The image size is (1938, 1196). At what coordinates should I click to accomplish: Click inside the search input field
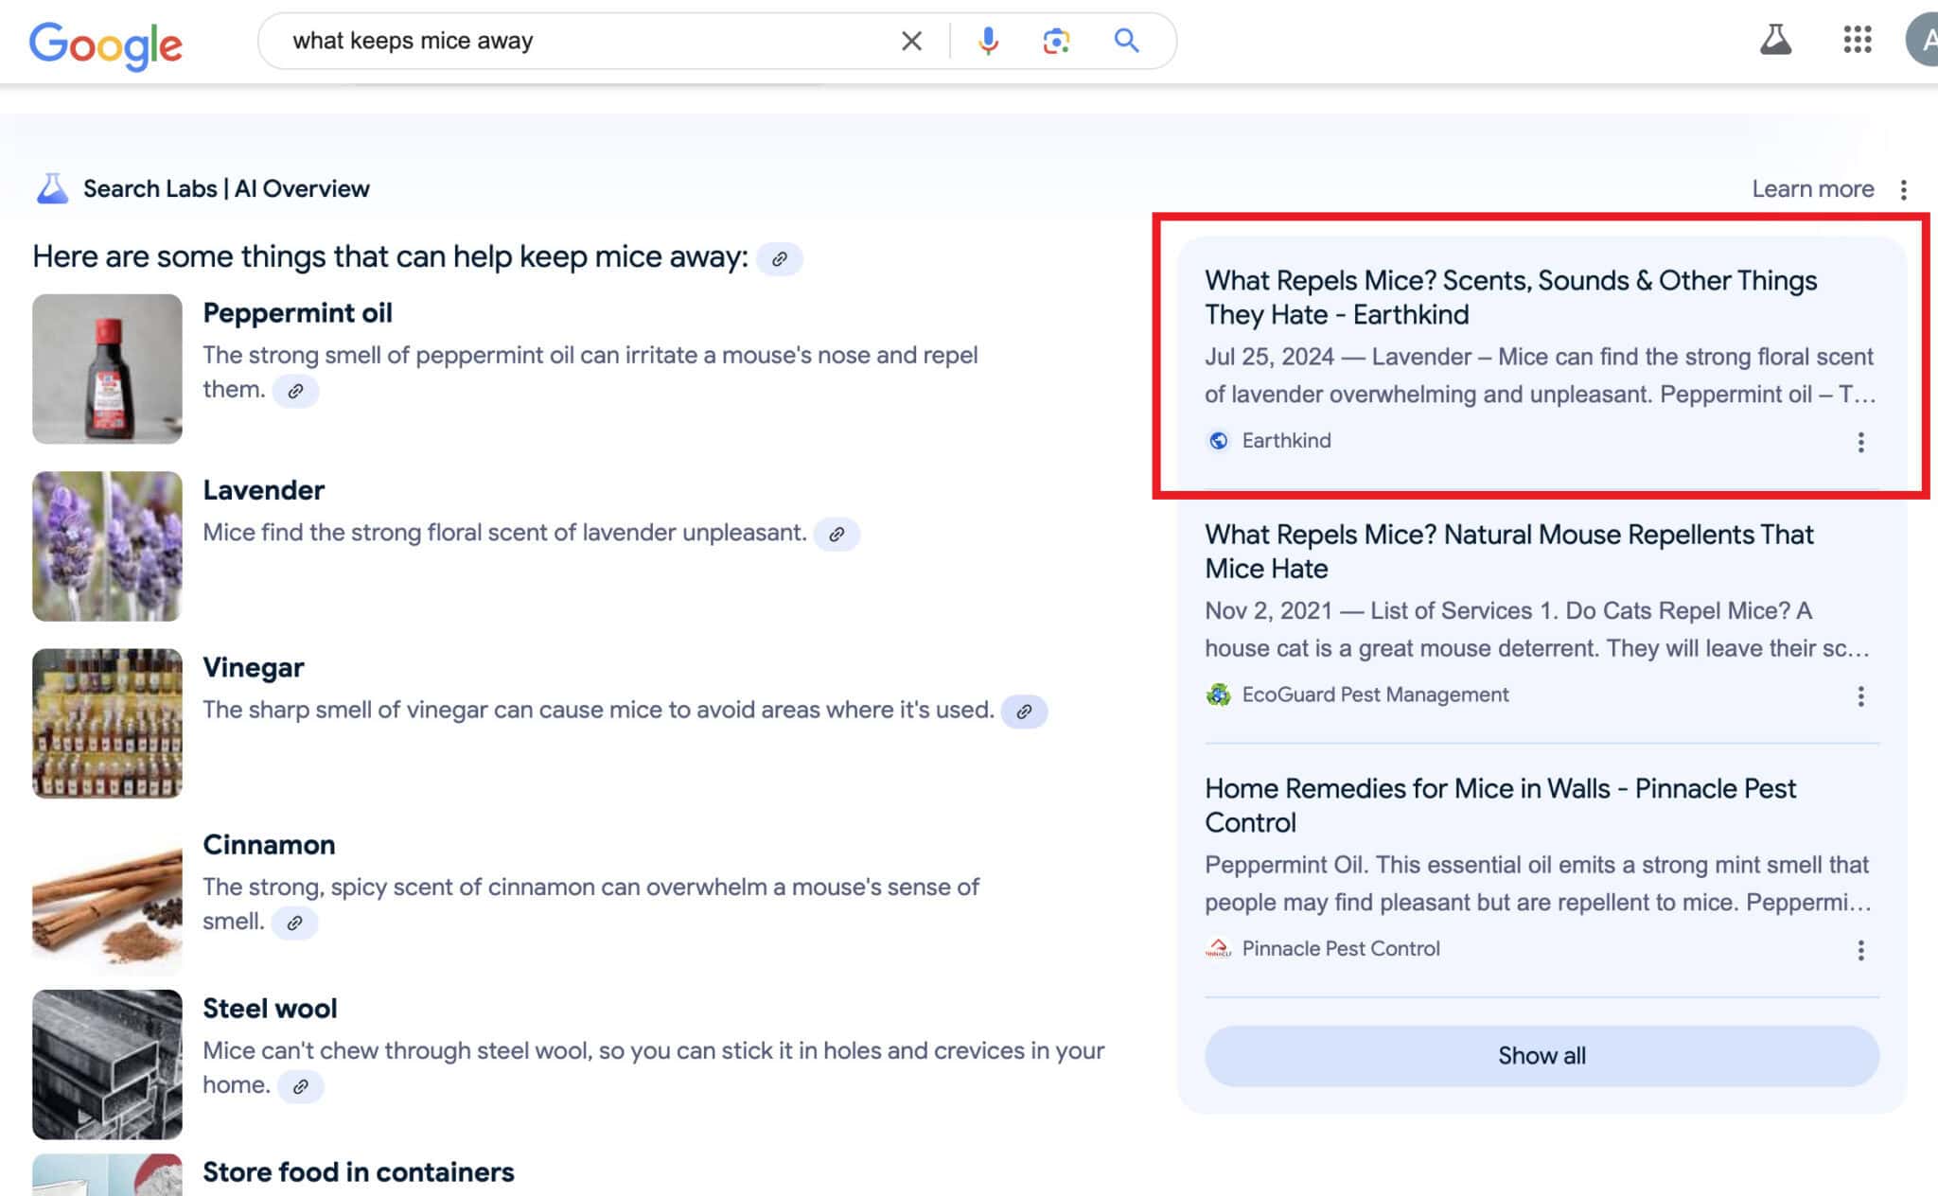click(x=568, y=41)
